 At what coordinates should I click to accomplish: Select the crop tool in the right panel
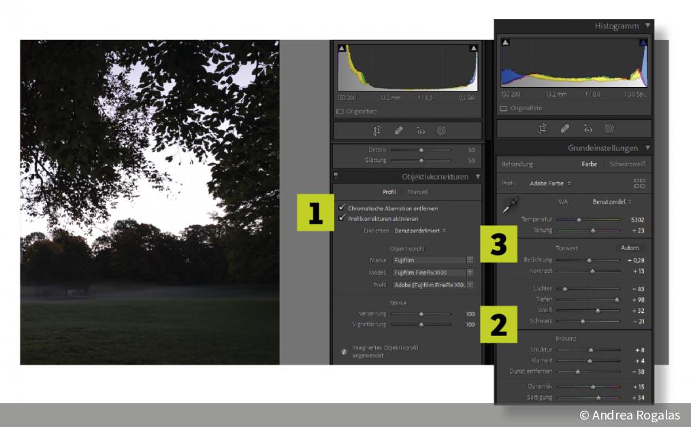click(543, 128)
